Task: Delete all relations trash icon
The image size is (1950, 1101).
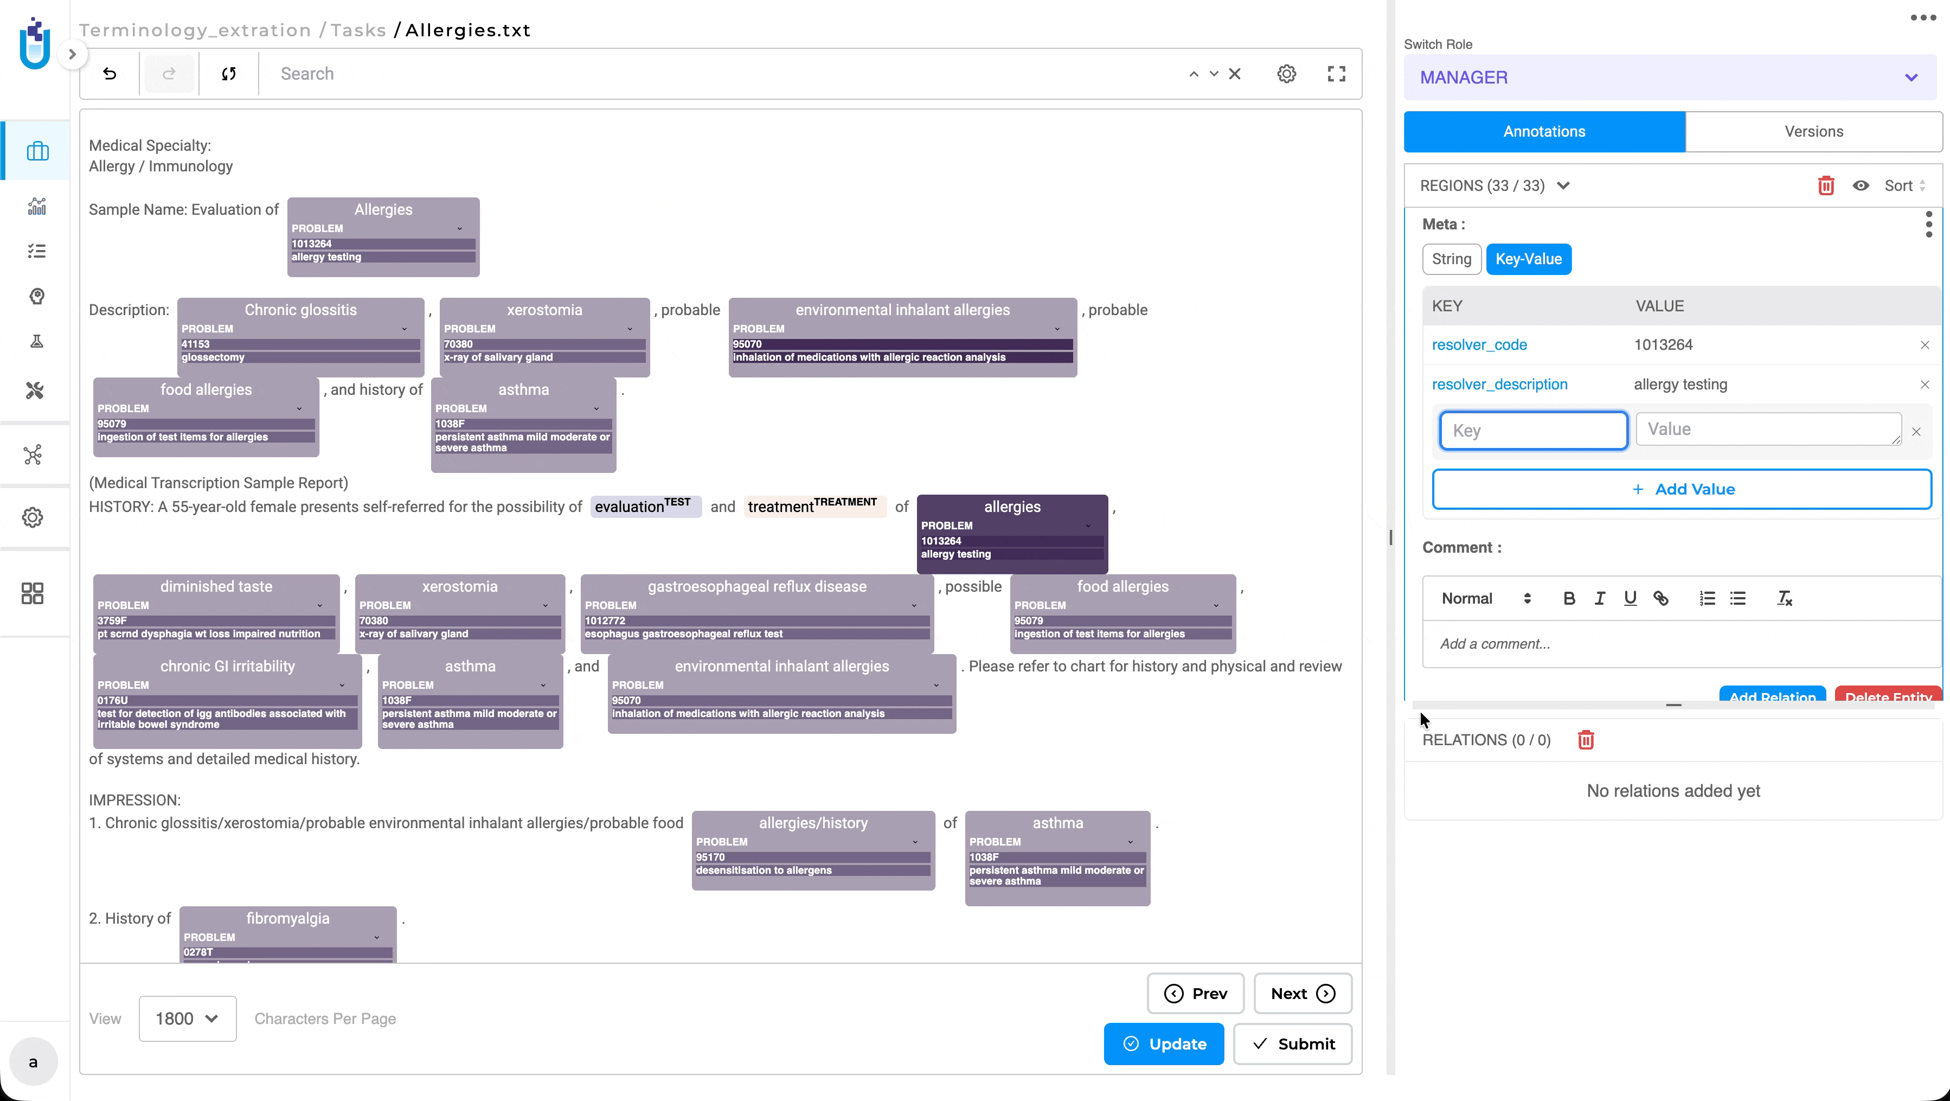Action: pos(1586,740)
